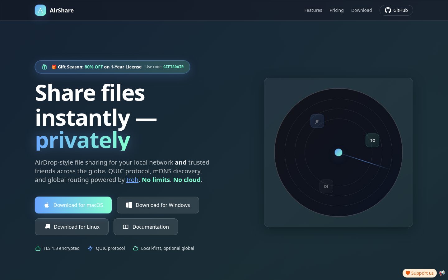Click Download for Windows button

tap(158, 205)
